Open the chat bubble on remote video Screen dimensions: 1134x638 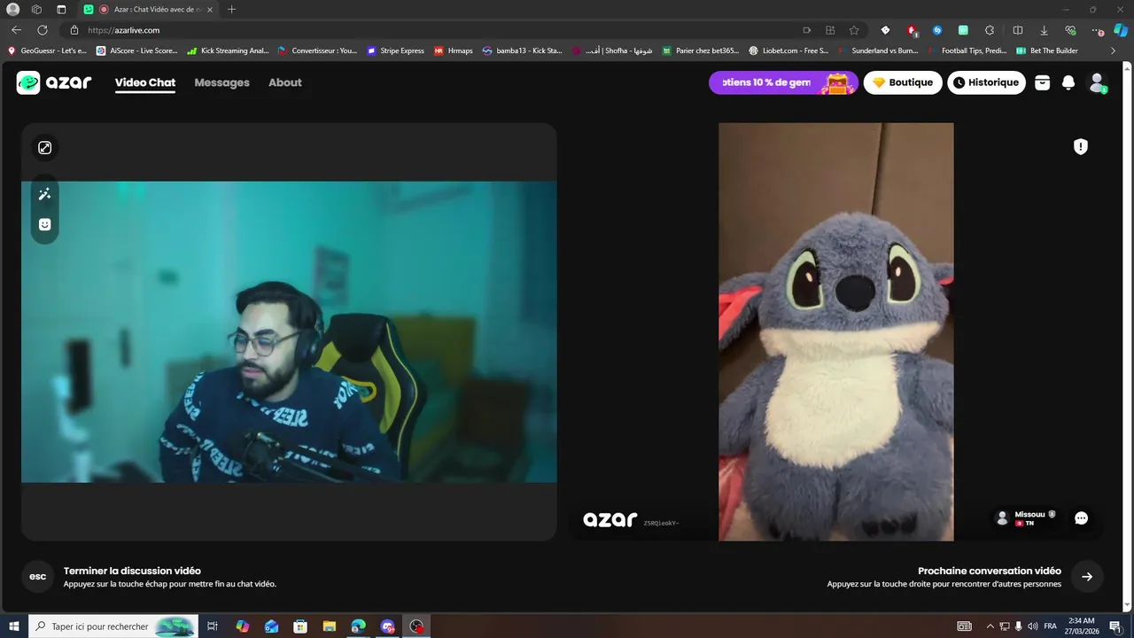tap(1081, 518)
